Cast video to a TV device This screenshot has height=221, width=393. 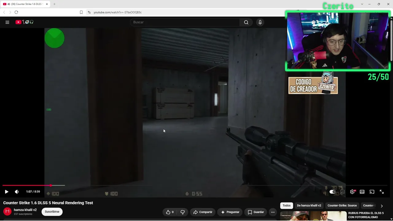(x=372, y=192)
